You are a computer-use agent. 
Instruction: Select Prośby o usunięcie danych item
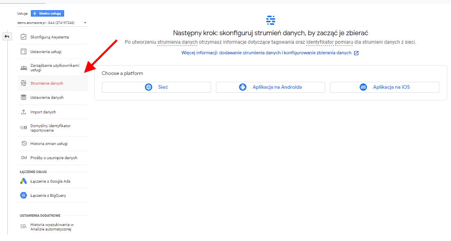[x=53, y=158]
